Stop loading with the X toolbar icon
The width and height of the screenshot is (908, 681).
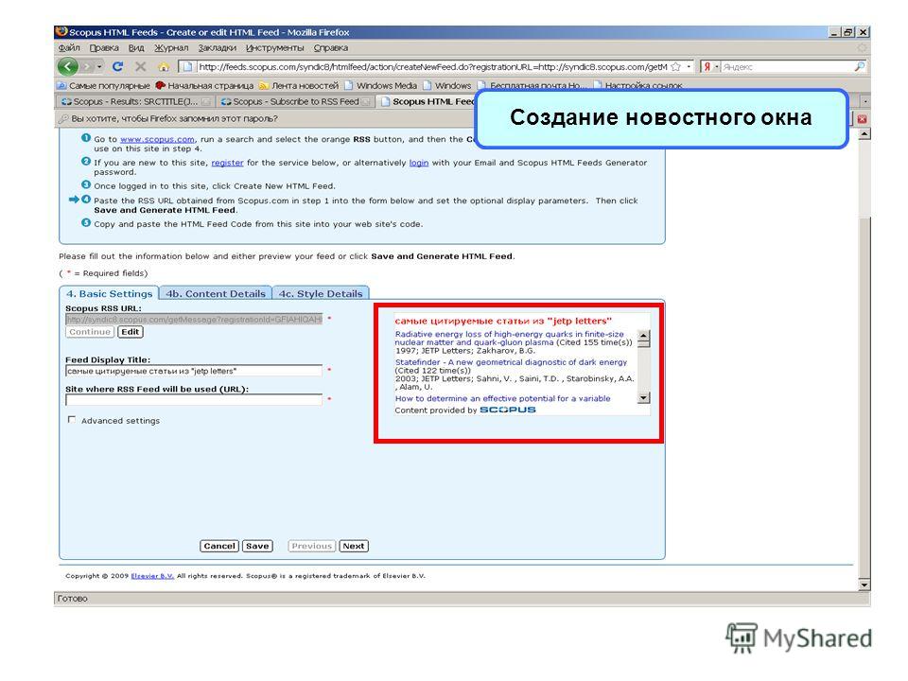(140, 66)
